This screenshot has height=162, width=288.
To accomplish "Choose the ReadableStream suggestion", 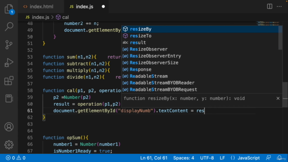I will click(x=200, y=76).
